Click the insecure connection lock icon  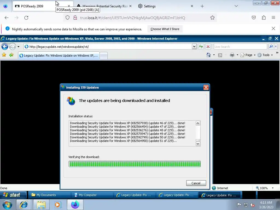coord(75,17)
